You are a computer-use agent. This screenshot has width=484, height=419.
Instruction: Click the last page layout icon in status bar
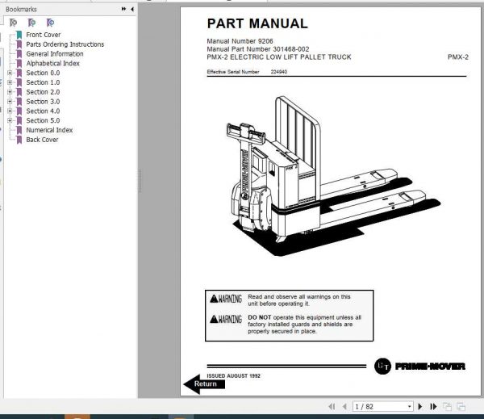(461, 407)
